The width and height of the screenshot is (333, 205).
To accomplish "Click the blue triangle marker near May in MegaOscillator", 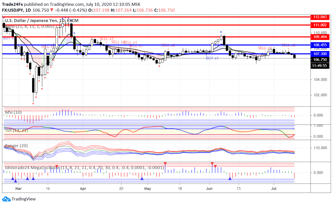I will [142, 178].
